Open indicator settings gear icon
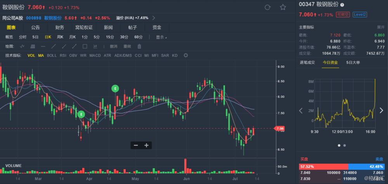The height and width of the screenshot is (184, 388). [x=185, y=55]
